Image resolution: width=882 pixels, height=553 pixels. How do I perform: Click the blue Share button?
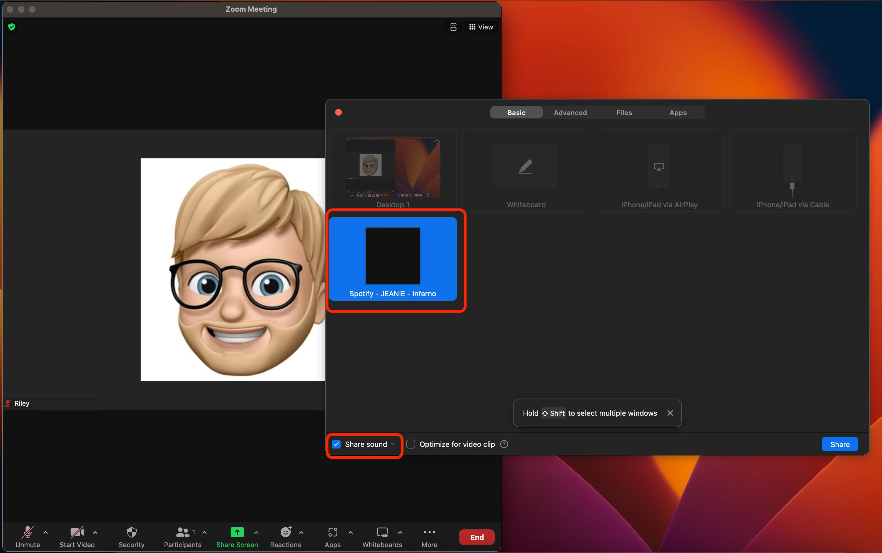839,444
